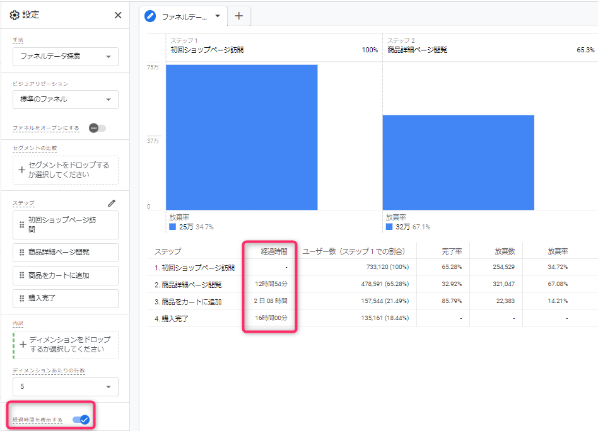
Task: Click blue 放棄率 swatch under step 1
Action: pos(173,226)
